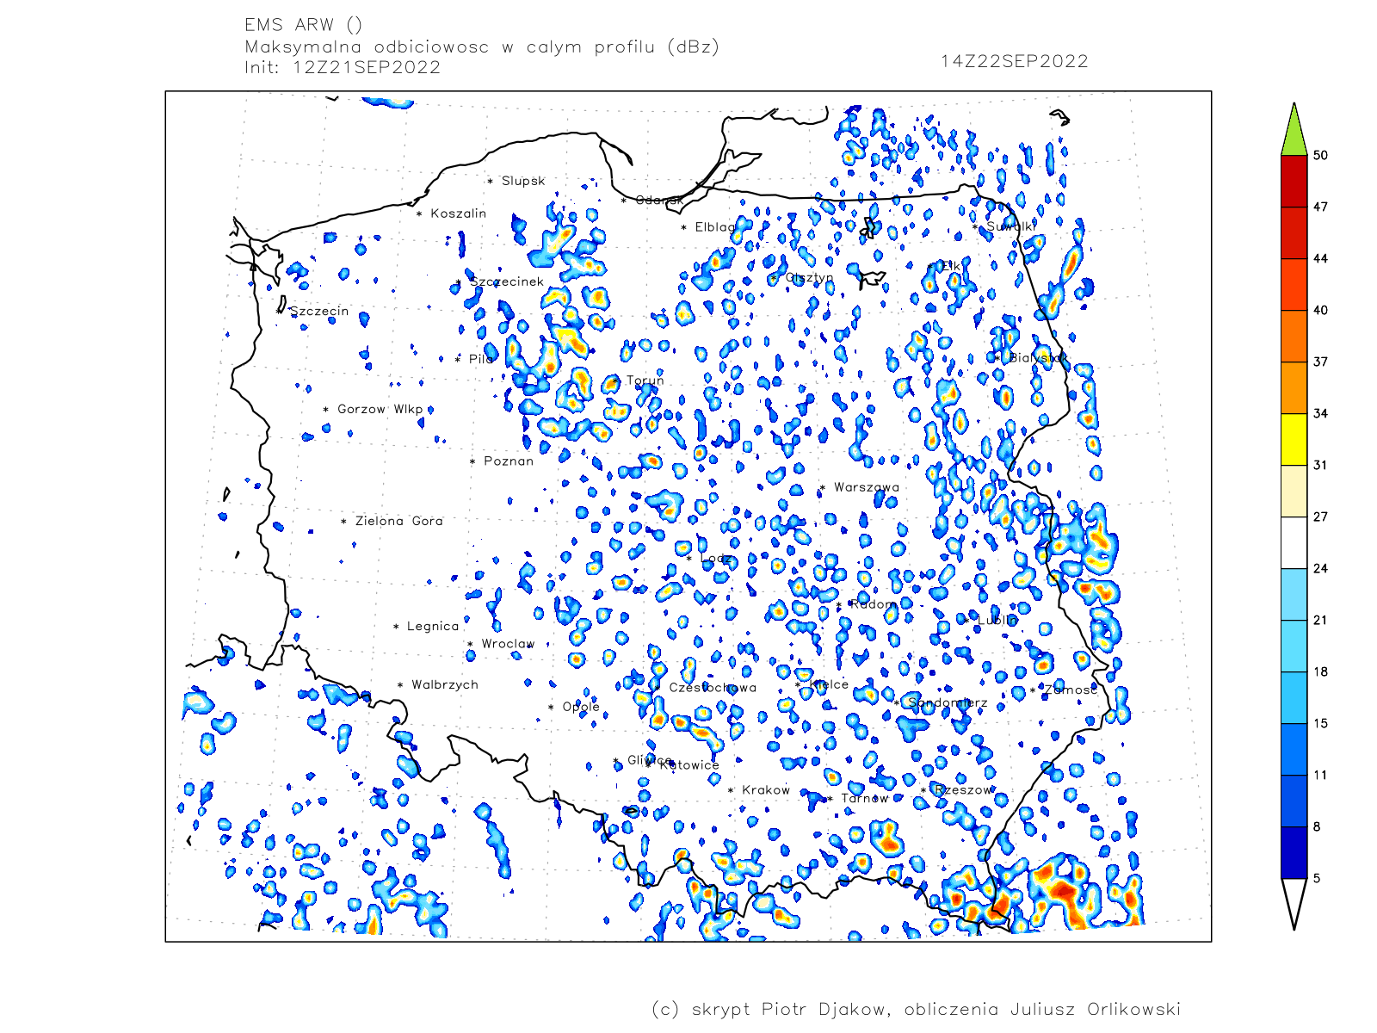Viewport: 1377px width, 1033px height.
Task: Click the Radom city label
Action: coord(874,604)
